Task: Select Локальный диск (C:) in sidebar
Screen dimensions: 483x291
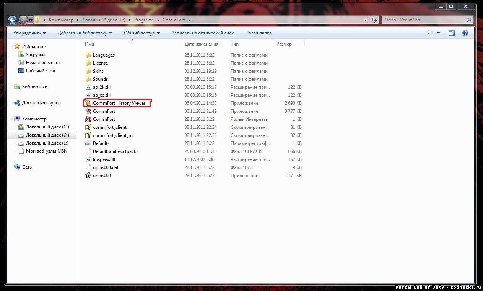Action: coord(47,127)
